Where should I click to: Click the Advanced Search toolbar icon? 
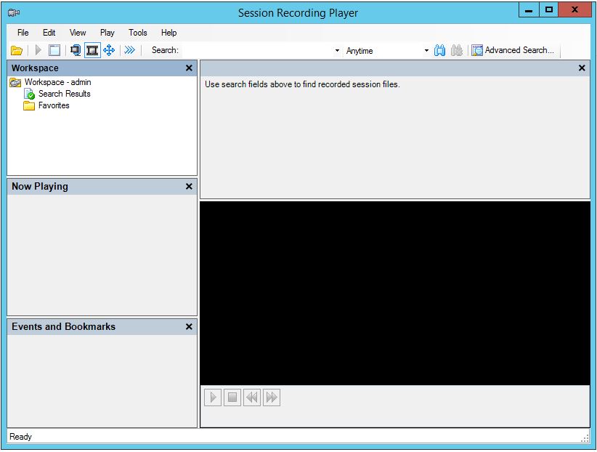[476, 50]
